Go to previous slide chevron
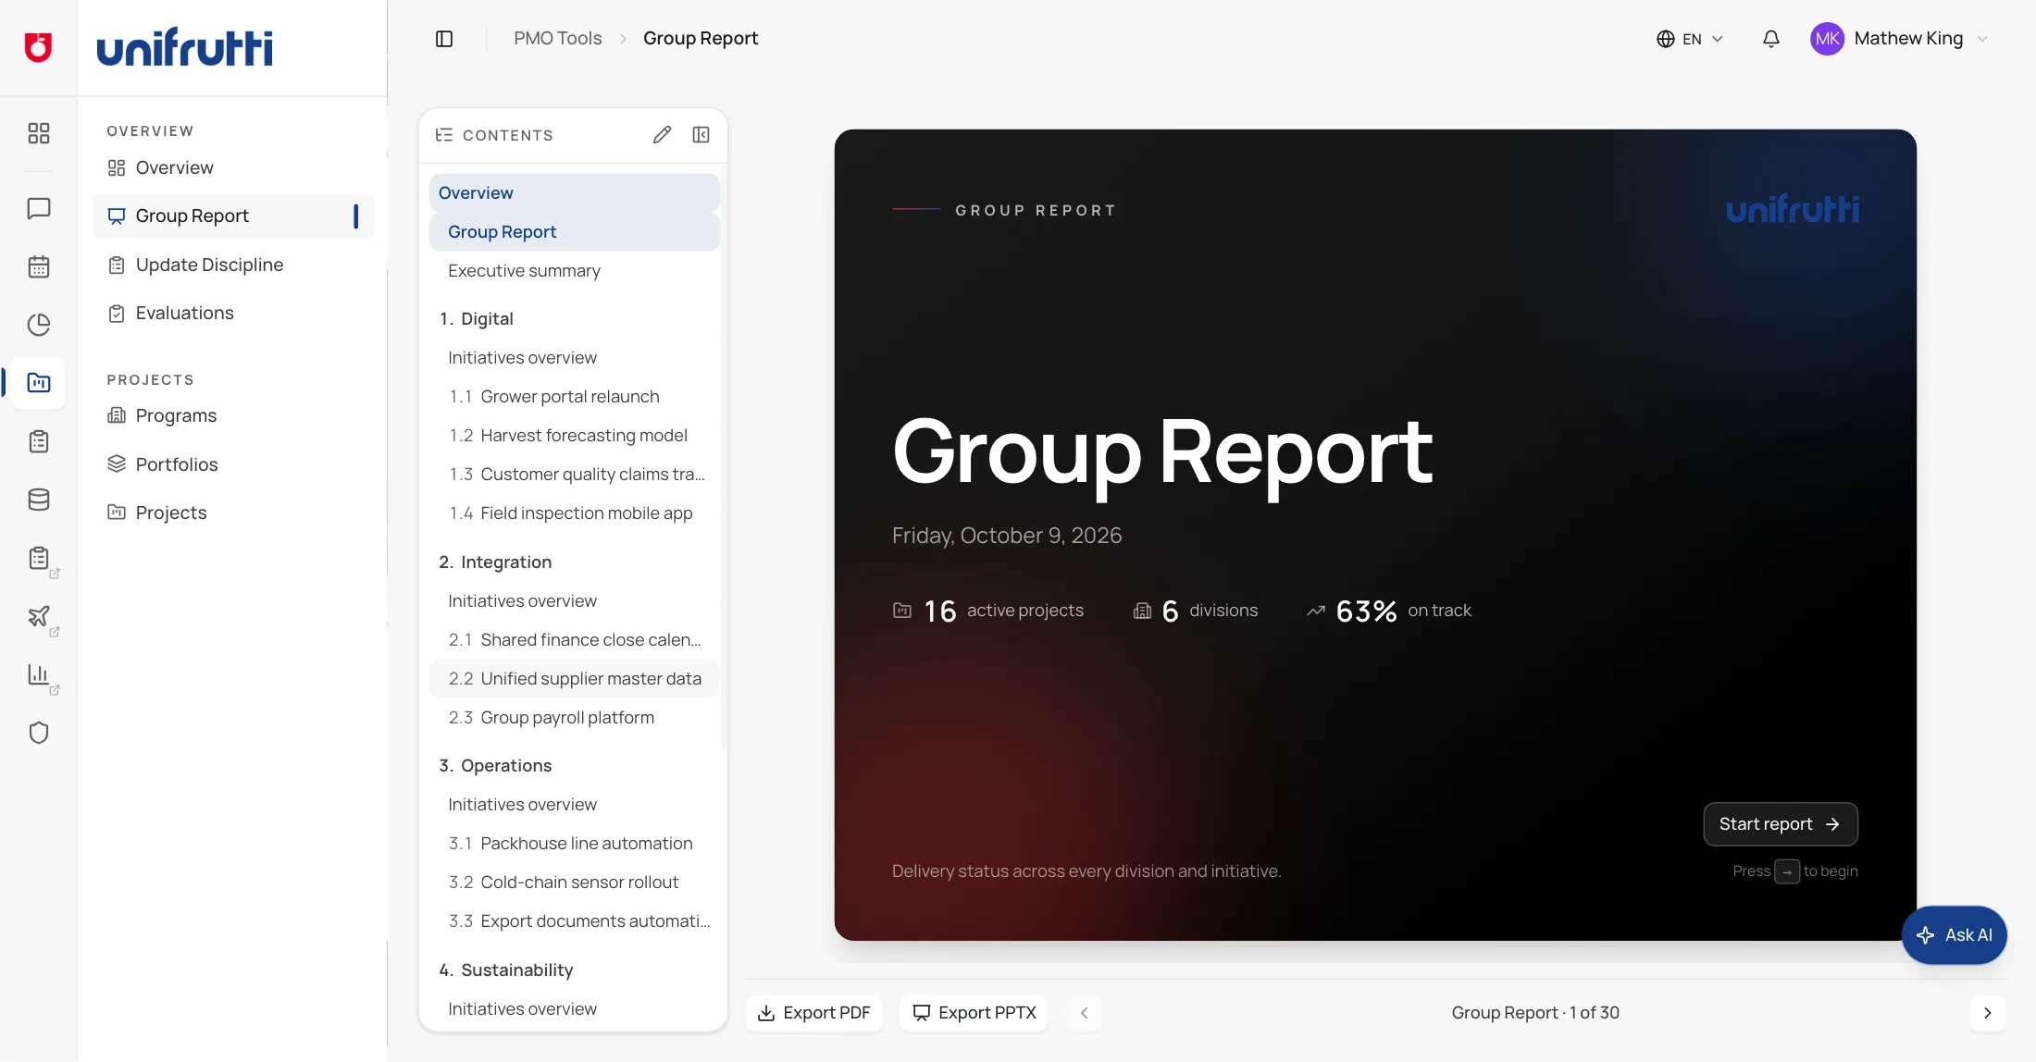This screenshot has width=2036, height=1062. (1084, 1013)
